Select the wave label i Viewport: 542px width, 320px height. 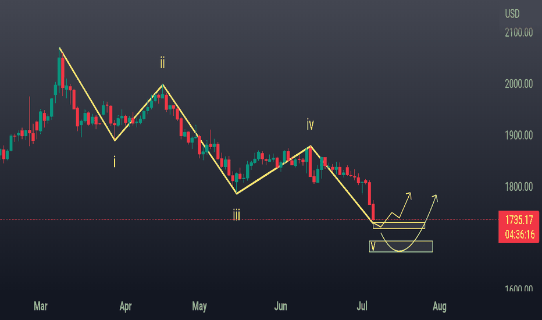pyautogui.click(x=115, y=162)
